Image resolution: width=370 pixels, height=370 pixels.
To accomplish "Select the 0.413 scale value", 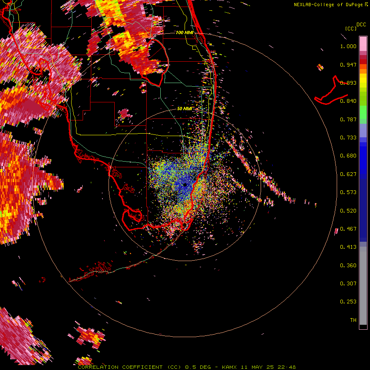I will [x=348, y=247].
